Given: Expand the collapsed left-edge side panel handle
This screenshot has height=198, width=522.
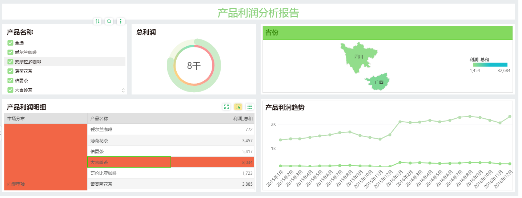Looking at the screenshot, I should click(1, 133).
